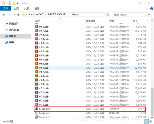Click the Setup.exe application icon
The height and width of the screenshot is (124, 154).
click(x=36, y=109)
